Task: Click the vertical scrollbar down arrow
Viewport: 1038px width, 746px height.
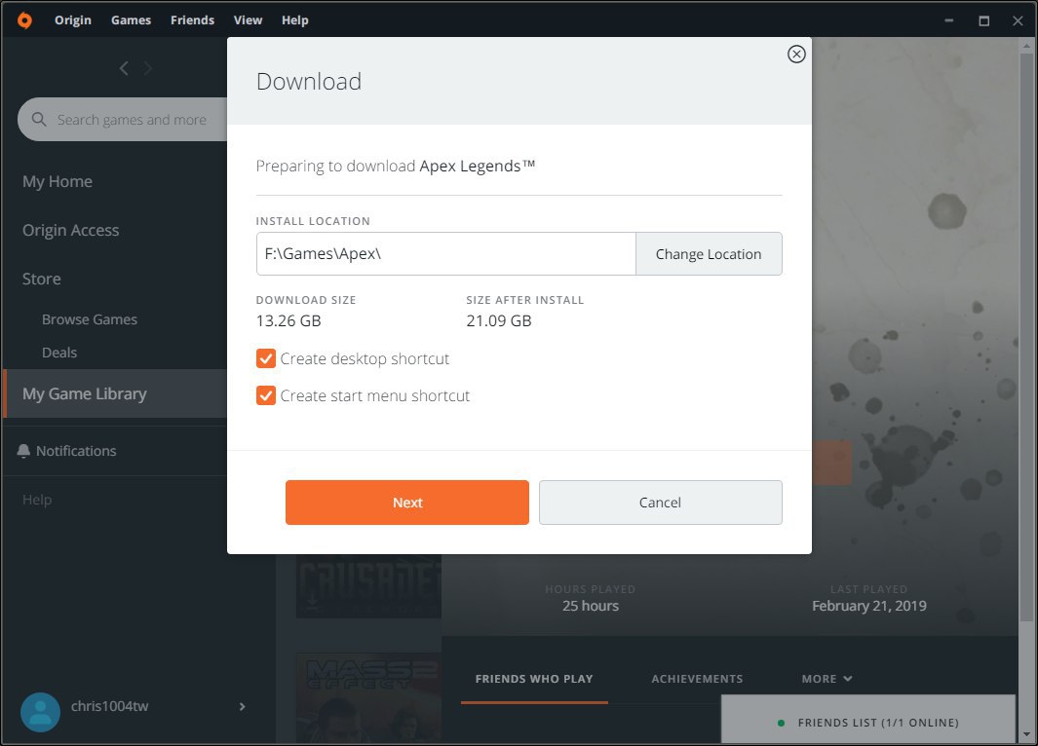Action: point(1027,733)
